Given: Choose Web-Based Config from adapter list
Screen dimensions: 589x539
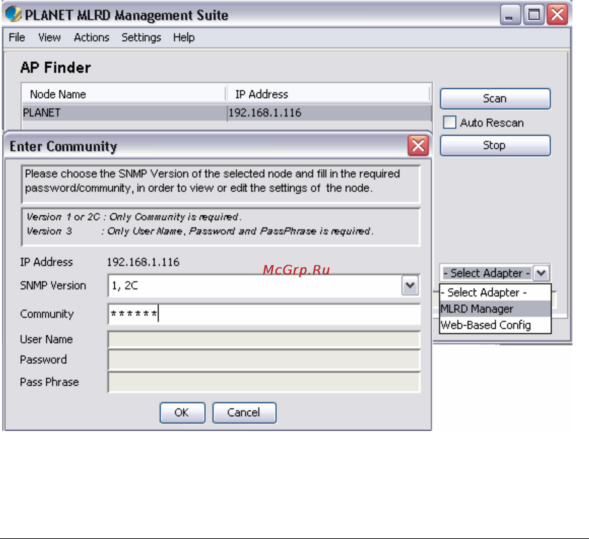Looking at the screenshot, I should [x=495, y=325].
